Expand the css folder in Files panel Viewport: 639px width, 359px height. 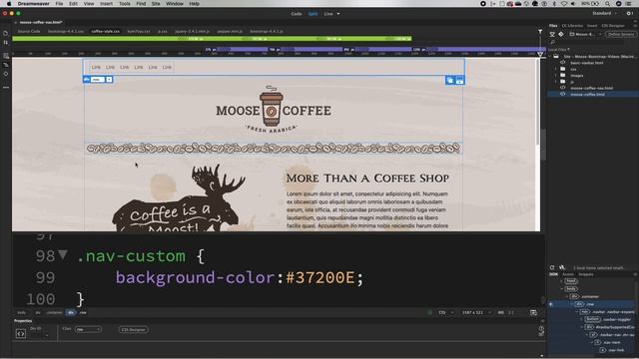coord(555,69)
